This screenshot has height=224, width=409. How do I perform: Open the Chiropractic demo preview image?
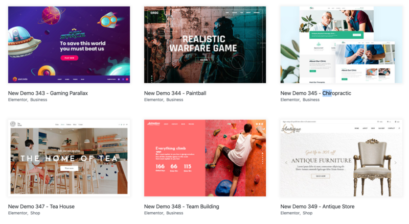click(x=341, y=45)
